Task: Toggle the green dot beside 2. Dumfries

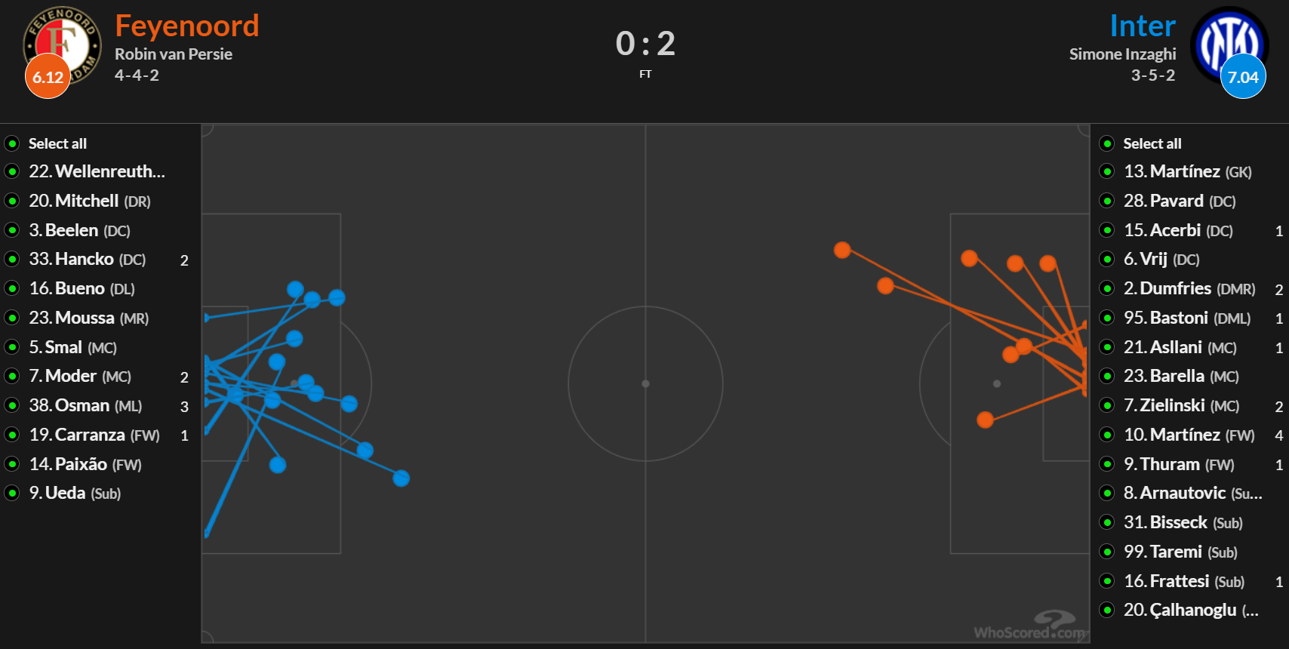Action: (1107, 288)
